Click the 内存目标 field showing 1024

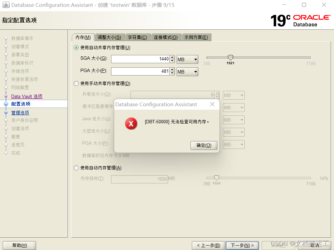pyautogui.click(x=139, y=179)
